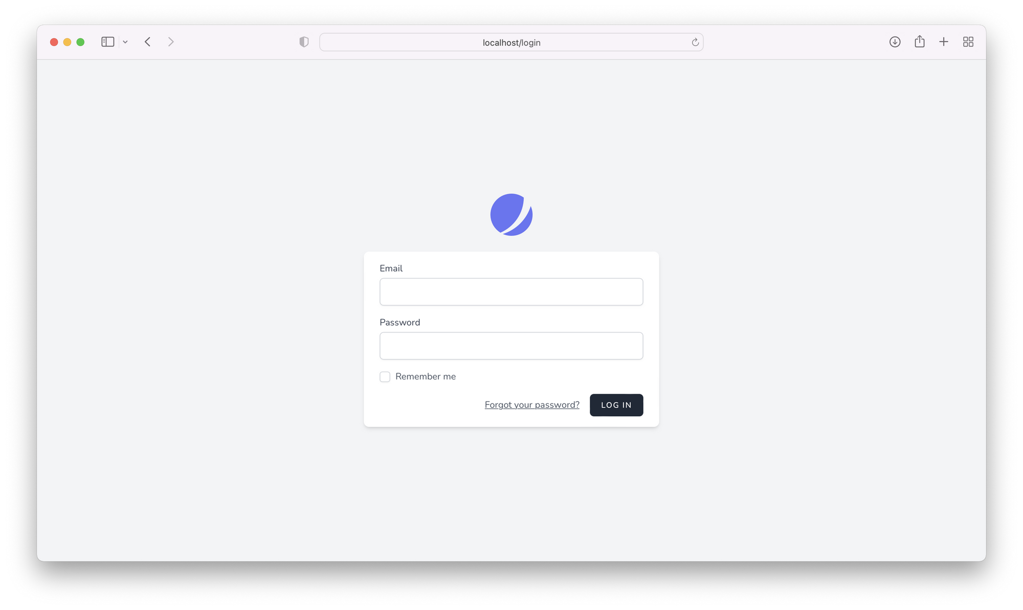The height and width of the screenshot is (610, 1023).
Task: Click the browser address bar
Action: point(511,41)
